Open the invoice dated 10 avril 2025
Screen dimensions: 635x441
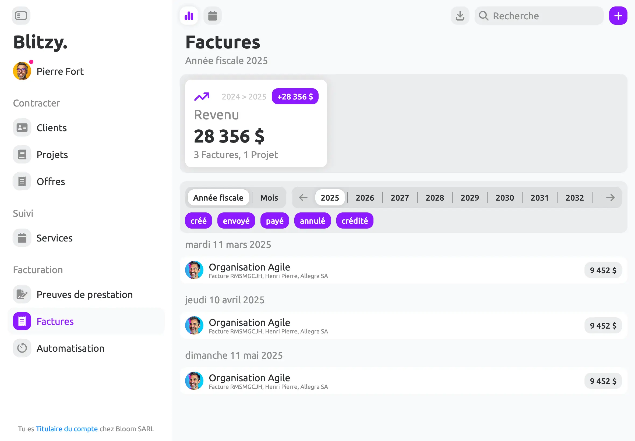[403, 325]
